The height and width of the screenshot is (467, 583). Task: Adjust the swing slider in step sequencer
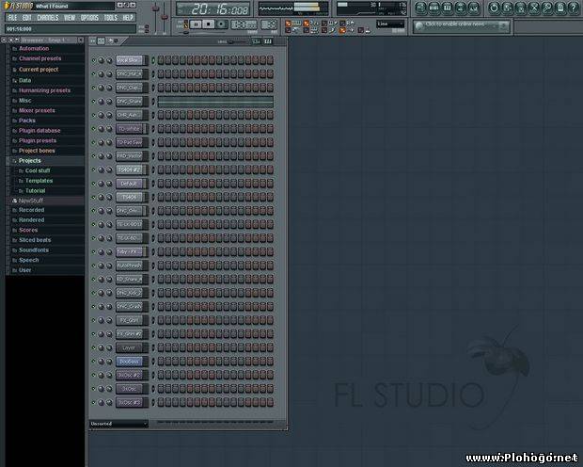236,41
